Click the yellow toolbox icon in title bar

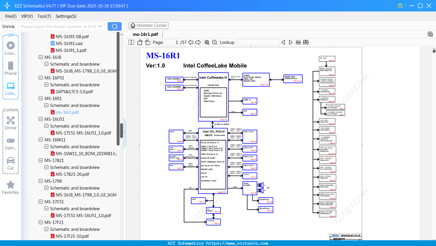400,6
